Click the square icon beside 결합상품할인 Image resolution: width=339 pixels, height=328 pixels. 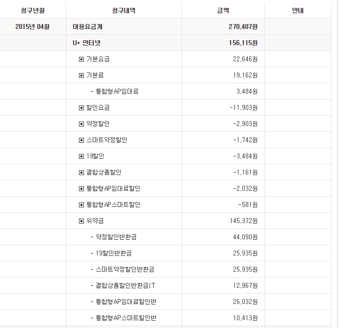81,173
